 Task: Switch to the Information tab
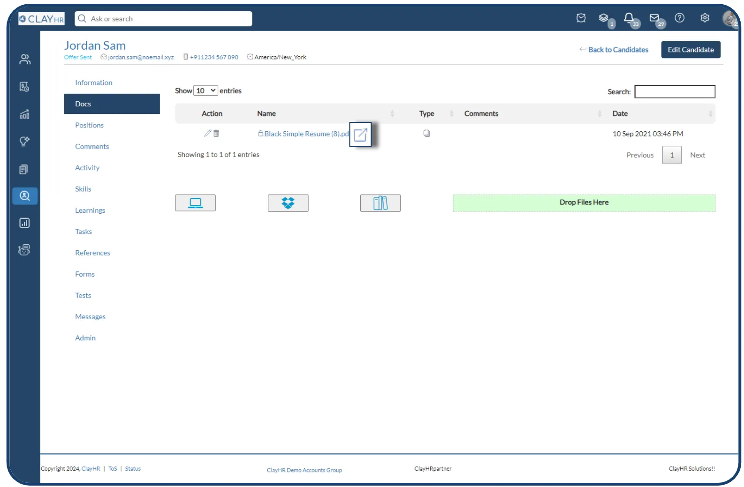(x=94, y=82)
